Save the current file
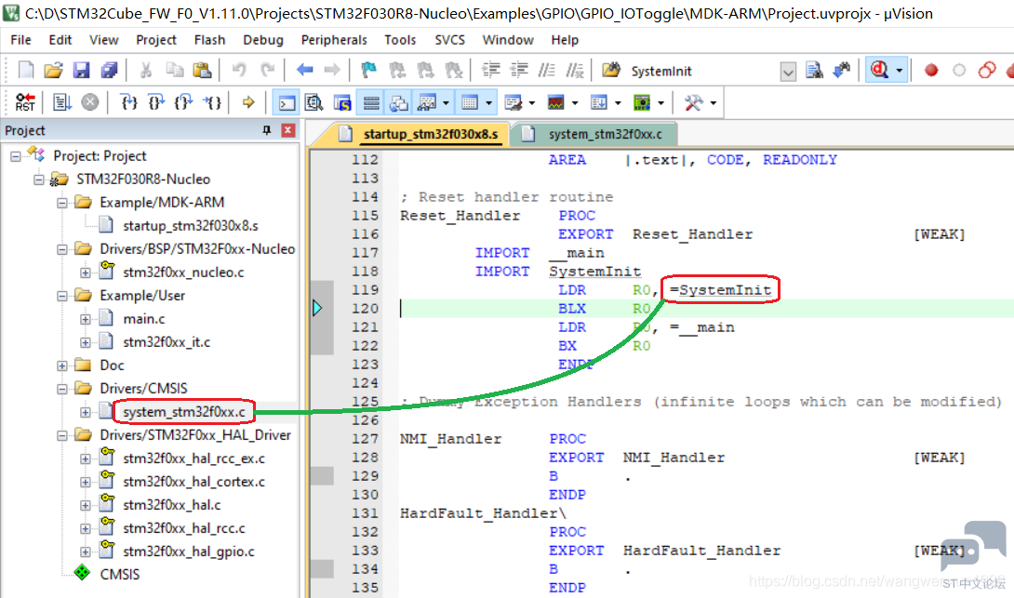 pyautogui.click(x=81, y=70)
